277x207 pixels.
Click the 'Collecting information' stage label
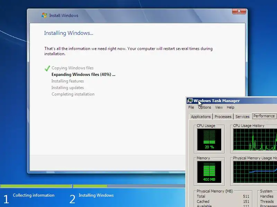(x=34, y=195)
